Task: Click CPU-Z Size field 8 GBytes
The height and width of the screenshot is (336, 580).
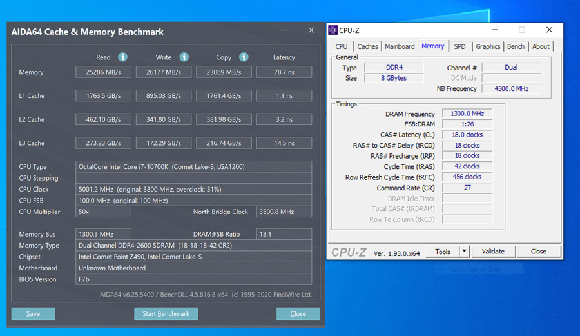Action: (394, 78)
